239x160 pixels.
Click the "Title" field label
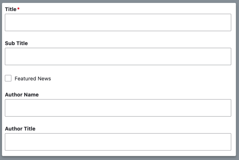point(11,9)
